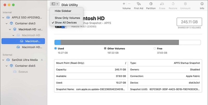
Task: Open the sidebar View dropdown button
Action: pyautogui.click(x=55, y=4)
